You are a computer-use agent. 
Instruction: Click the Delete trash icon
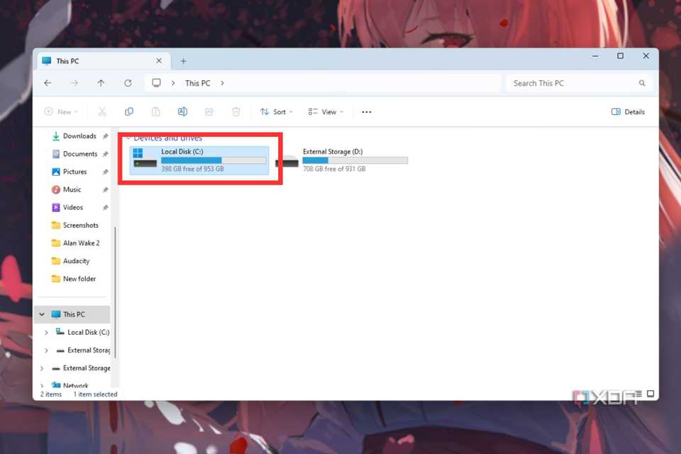(x=236, y=111)
